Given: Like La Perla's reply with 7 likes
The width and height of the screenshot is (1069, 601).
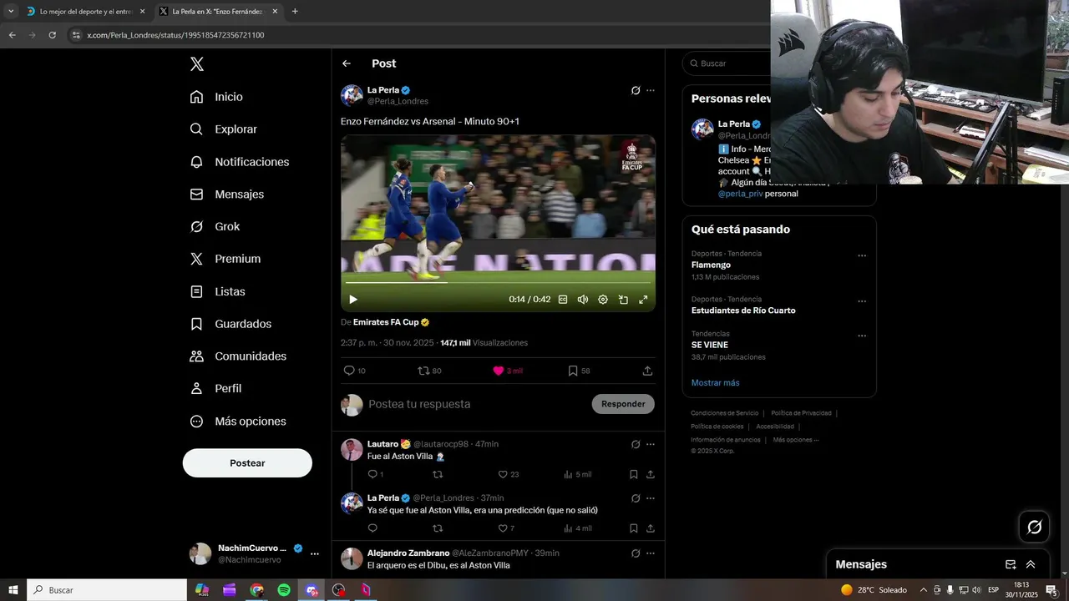Looking at the screenshot, I should pos(506,528).
